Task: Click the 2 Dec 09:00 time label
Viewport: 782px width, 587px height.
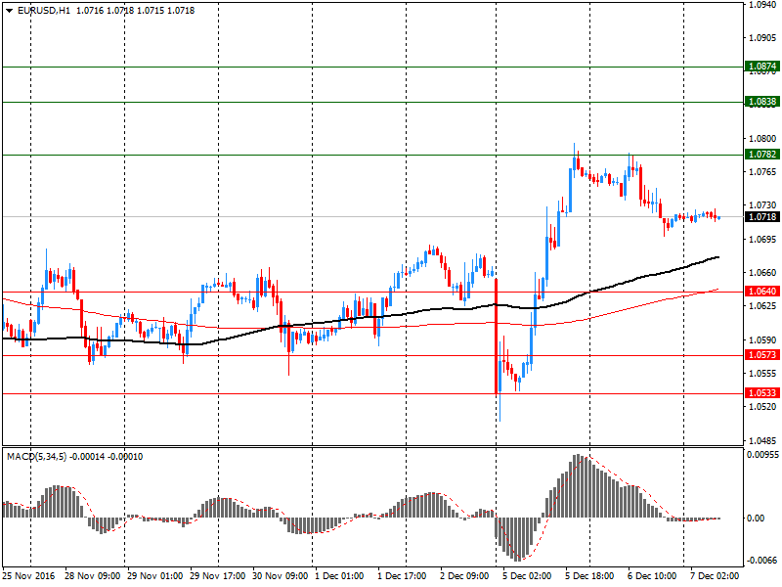Action: click(x=465, y=576)
